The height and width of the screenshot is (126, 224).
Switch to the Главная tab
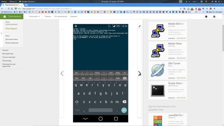(48, 16)
